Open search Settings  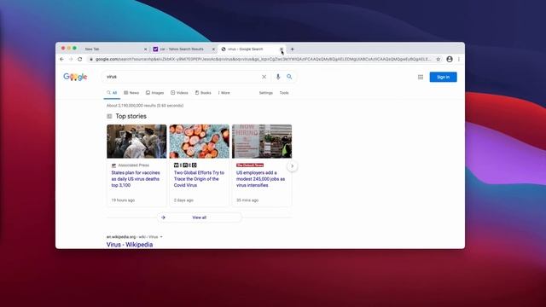pyautogui.click(x=265, y=93)
